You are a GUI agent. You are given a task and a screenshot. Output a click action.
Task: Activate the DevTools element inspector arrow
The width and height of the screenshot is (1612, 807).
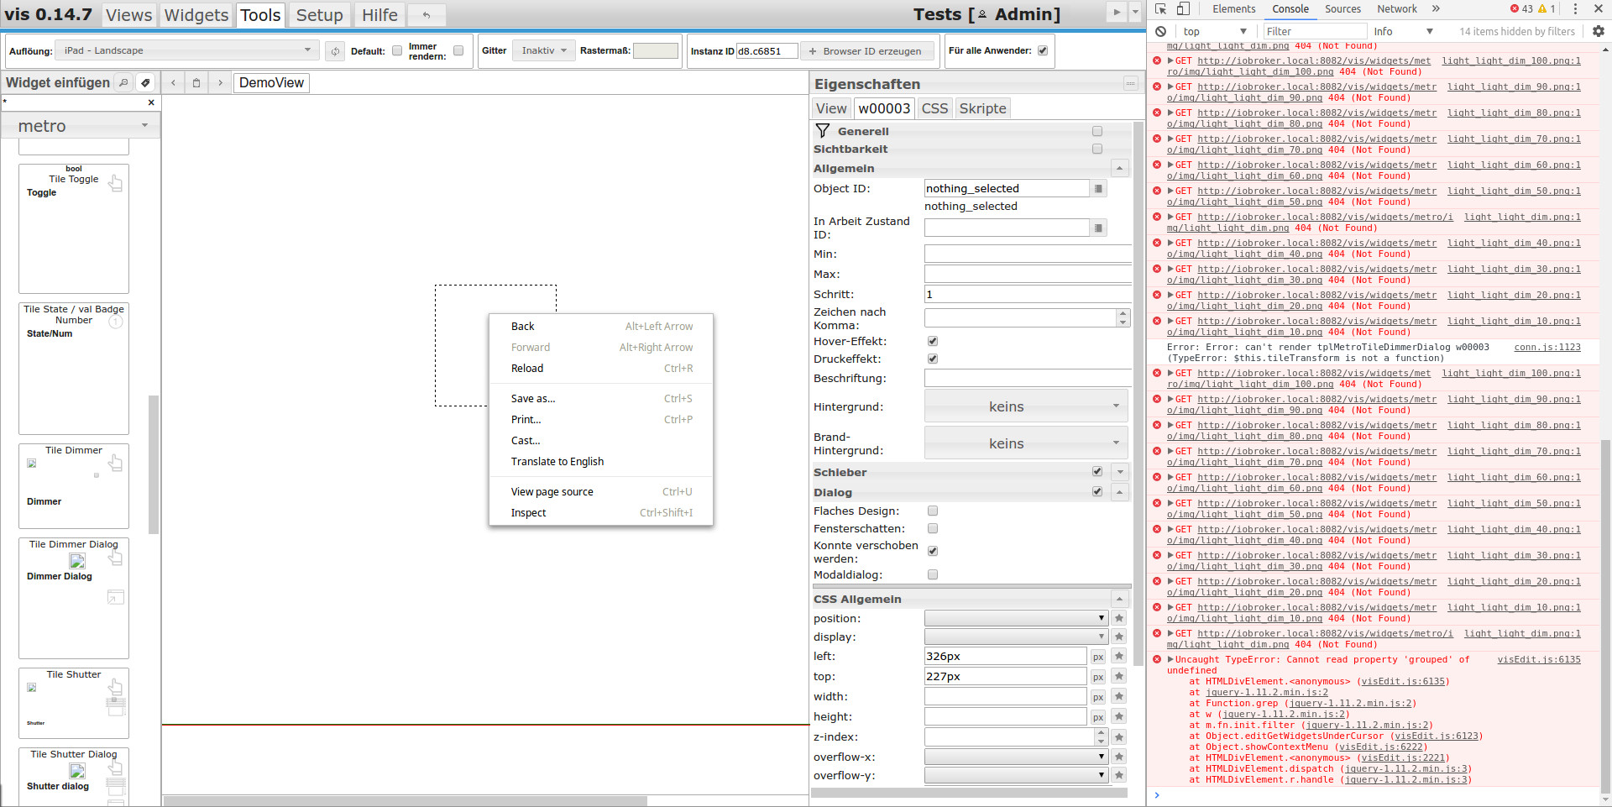tap(1161, 9)
